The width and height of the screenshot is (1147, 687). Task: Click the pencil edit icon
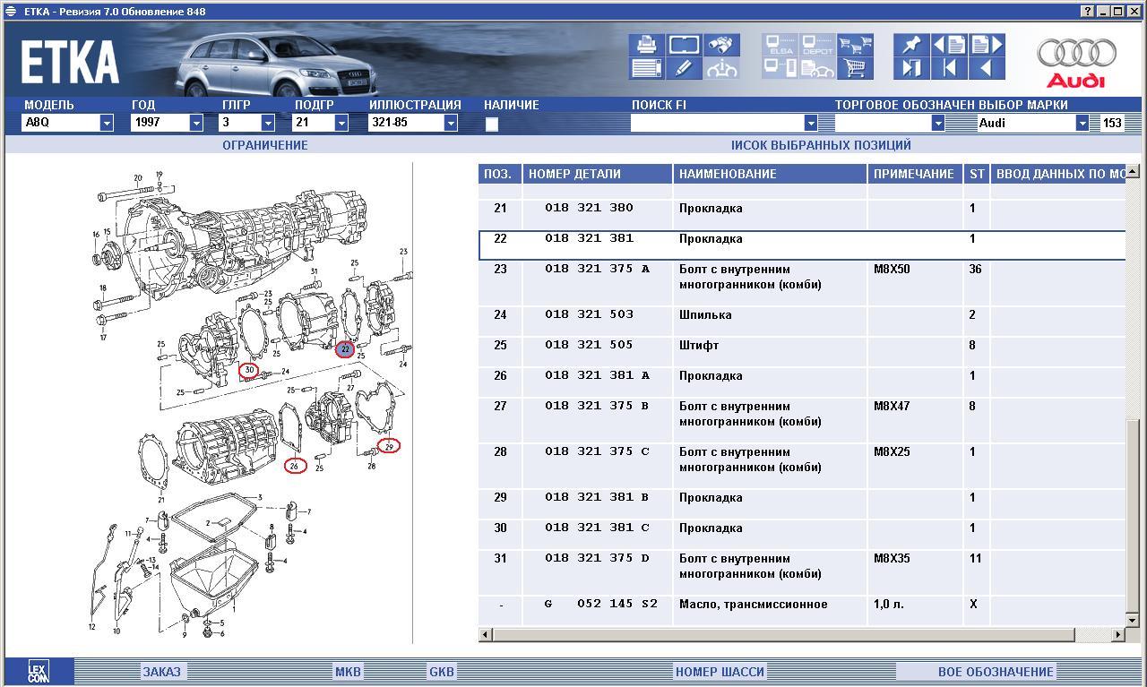(x=684, y=68)
